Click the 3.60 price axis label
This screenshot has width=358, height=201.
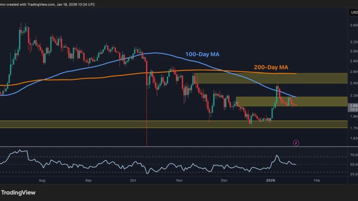coord(354,25)
